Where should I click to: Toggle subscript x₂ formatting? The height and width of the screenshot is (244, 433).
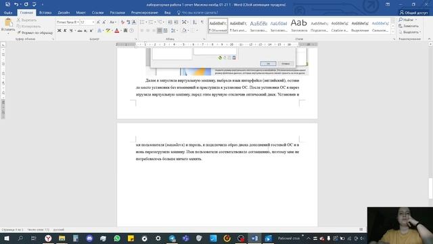coord(86,30)
